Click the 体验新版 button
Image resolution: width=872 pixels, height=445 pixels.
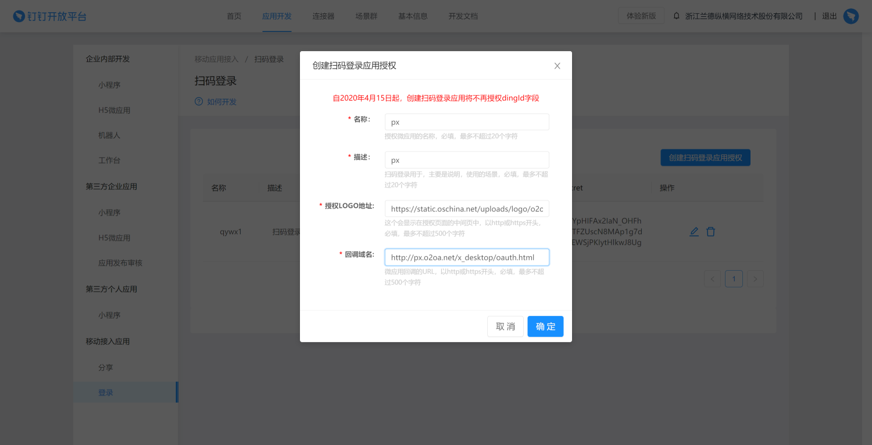[x=641, y=16]
